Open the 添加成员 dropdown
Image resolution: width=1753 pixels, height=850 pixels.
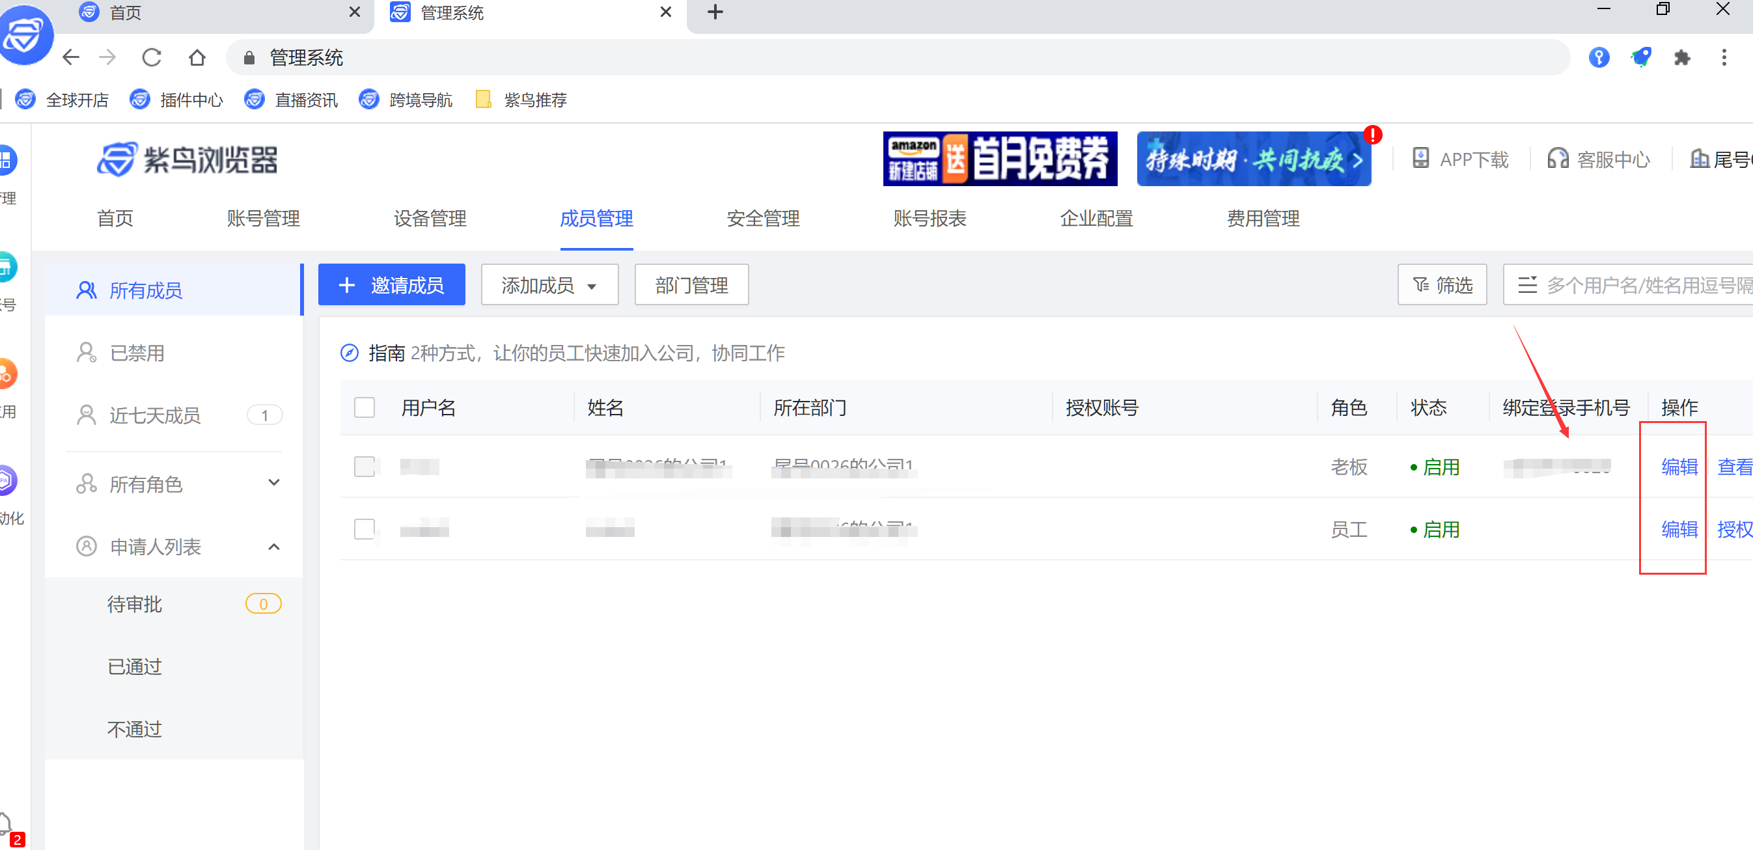pyautogui.click(x=549, y=284)
